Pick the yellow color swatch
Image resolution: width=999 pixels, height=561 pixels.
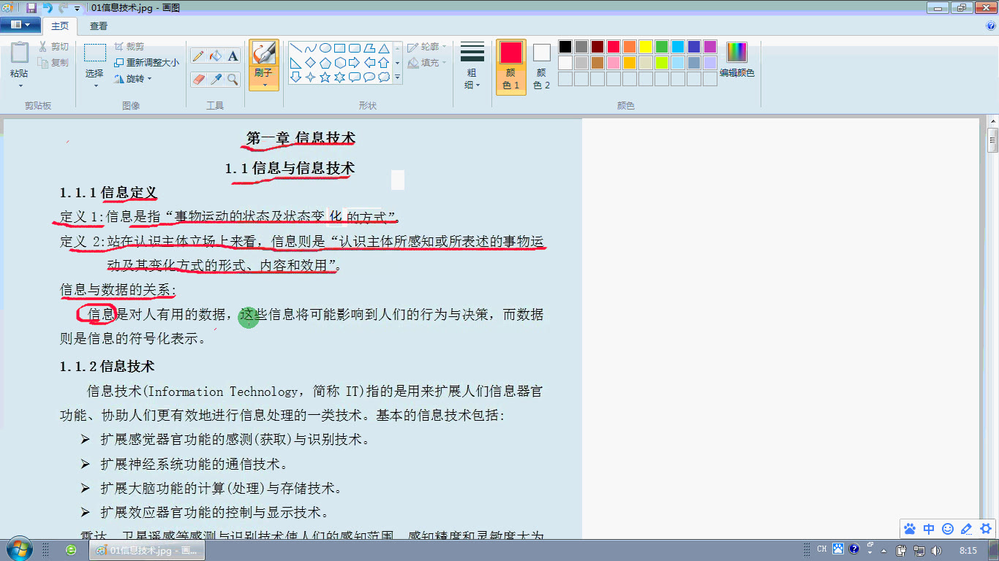pyautogui.click(x=645, y=47)
